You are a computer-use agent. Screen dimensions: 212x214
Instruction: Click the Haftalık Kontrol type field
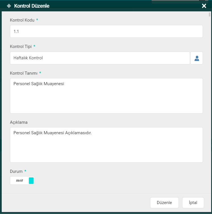tap(100, 58)
